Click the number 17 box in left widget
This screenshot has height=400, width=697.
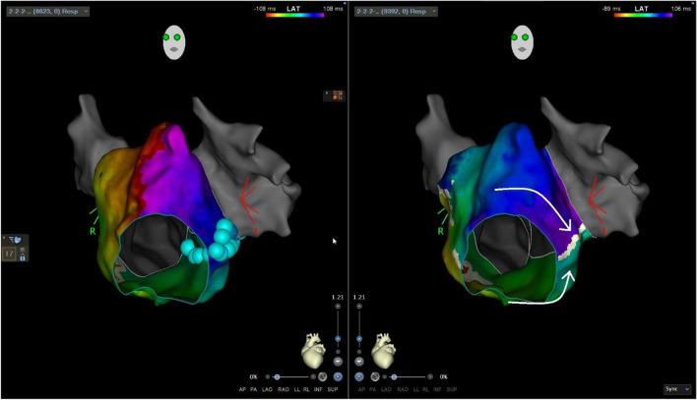tap(9, 255)
